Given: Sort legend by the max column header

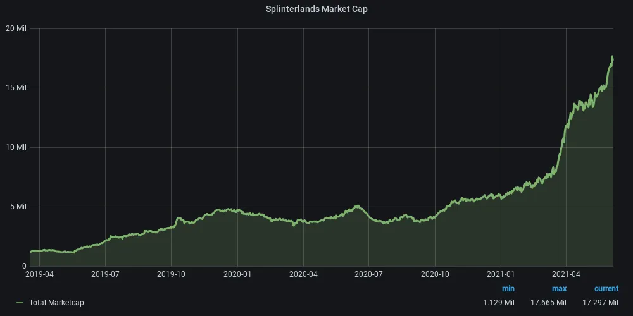Looking at the screenshot, I should 559,289.
